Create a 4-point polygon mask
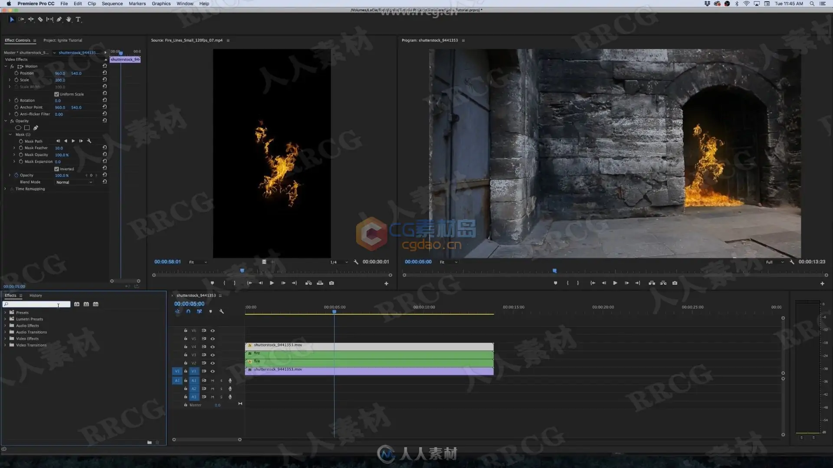 (27, 128)
